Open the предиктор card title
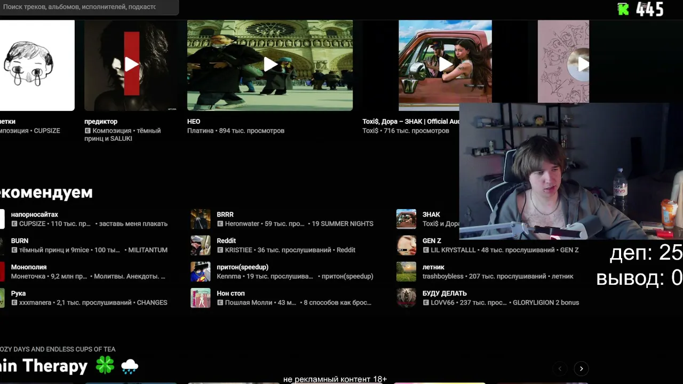The width and height of the screenshot is (683, 384). coord(101,122)
